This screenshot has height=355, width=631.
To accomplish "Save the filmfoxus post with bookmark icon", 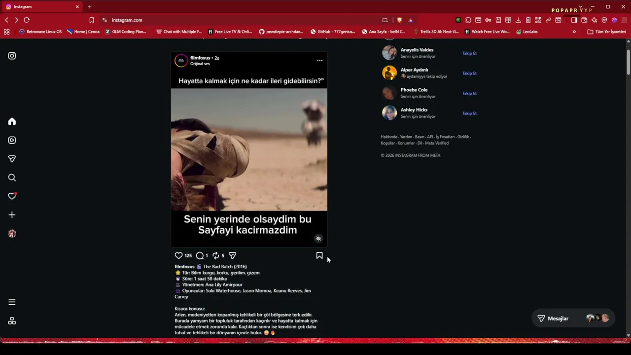I will click(x=319, y=255).
